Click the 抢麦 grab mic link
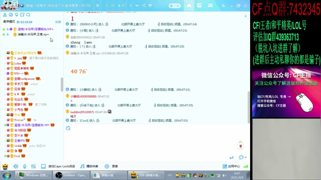This screenshot has width=321, height=180. click(x=58, y=22)
